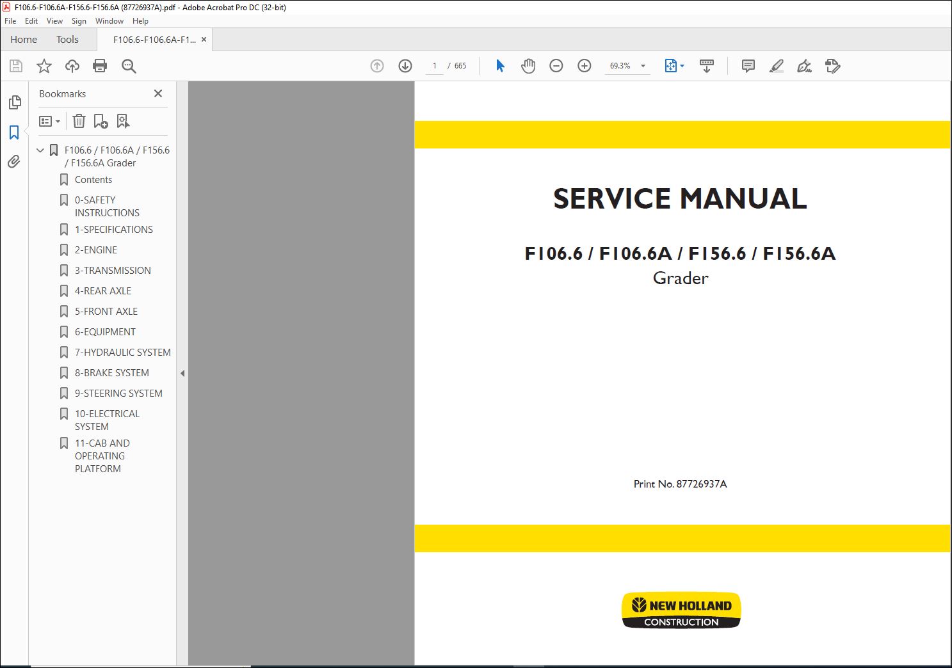Click the page number input field
This screenshot has width=952, height=668.
(435, 66)
